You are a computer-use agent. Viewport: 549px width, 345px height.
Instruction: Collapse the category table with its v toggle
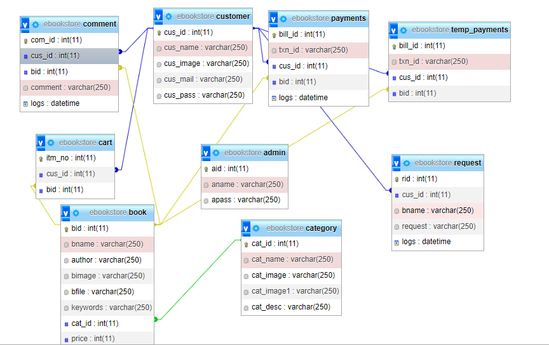(246, 228)
